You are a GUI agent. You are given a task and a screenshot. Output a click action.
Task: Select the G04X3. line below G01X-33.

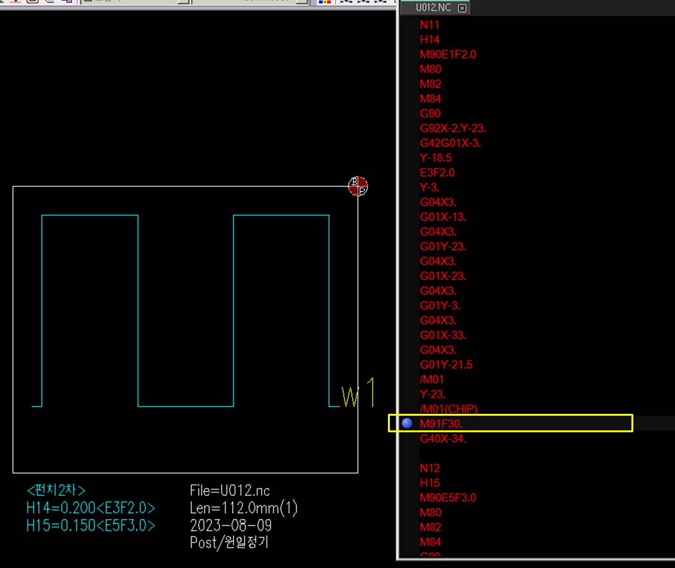(x=438, y=350)
